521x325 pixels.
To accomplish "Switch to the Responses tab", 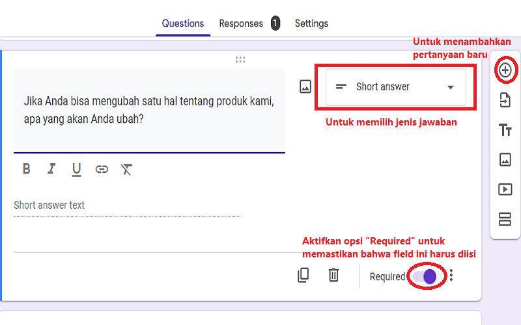I will point(241,23).
